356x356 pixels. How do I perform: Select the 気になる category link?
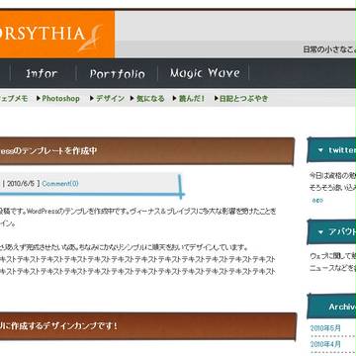[x=150, y=98]
